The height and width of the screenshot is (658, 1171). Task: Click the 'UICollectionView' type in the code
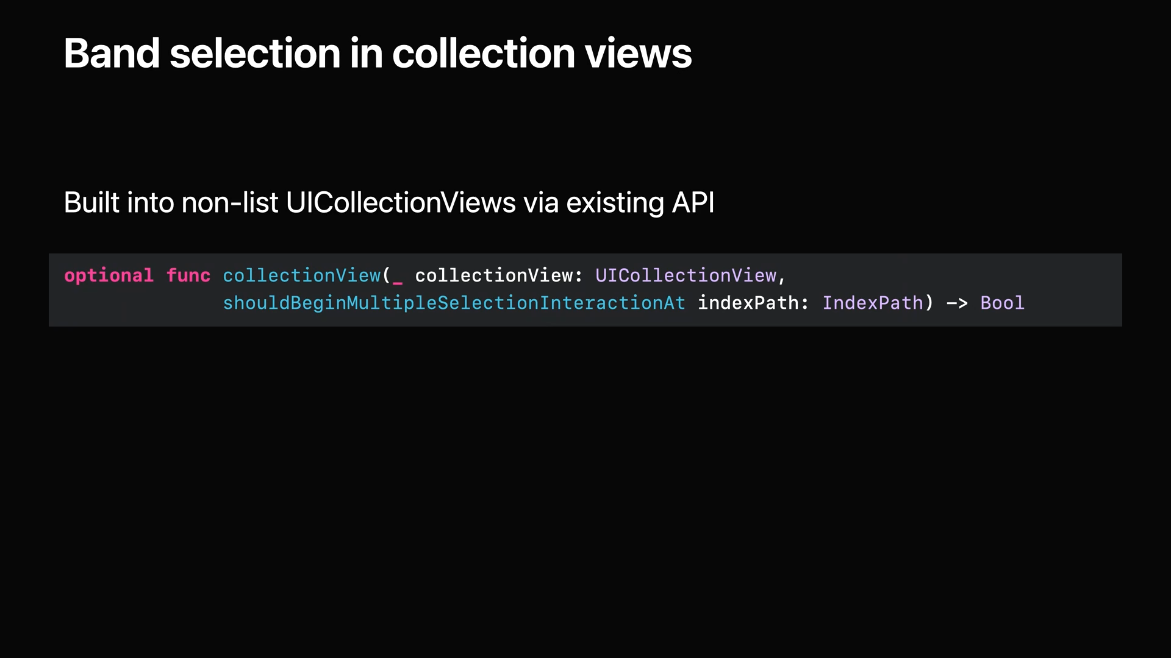tap(686, 275)
